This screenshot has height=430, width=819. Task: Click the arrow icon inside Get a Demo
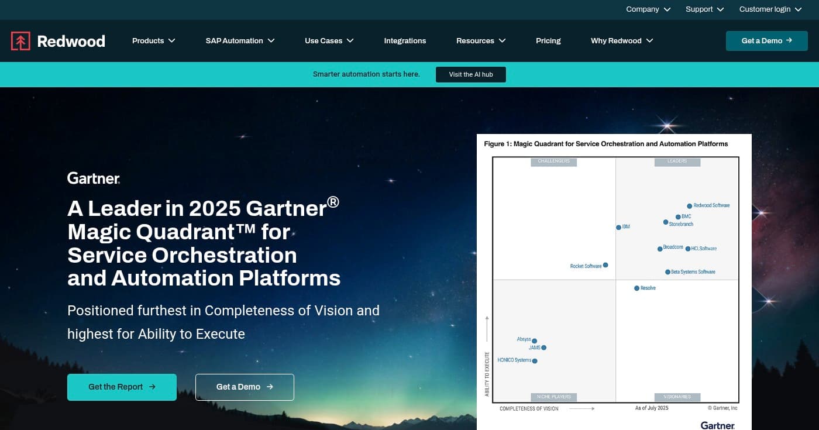tap(270, 386)
